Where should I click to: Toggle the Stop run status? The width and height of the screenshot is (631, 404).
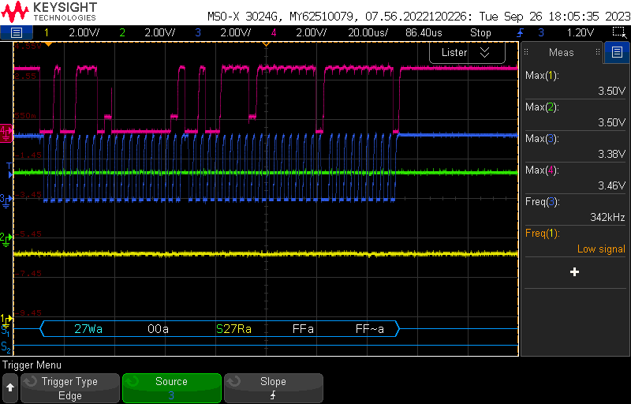[x=480, y=32]
